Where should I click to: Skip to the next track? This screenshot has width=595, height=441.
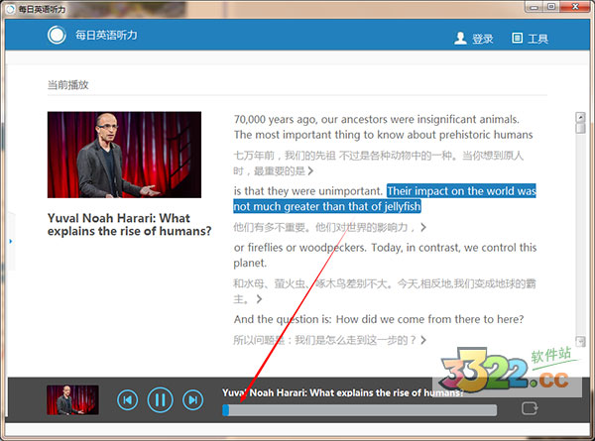pos(192,400)
